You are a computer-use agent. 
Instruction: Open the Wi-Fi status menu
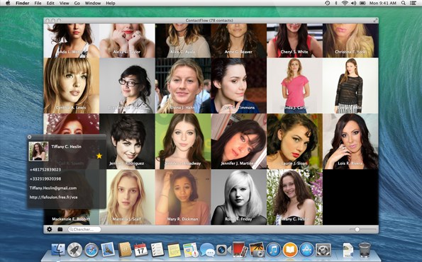[345, 4]
